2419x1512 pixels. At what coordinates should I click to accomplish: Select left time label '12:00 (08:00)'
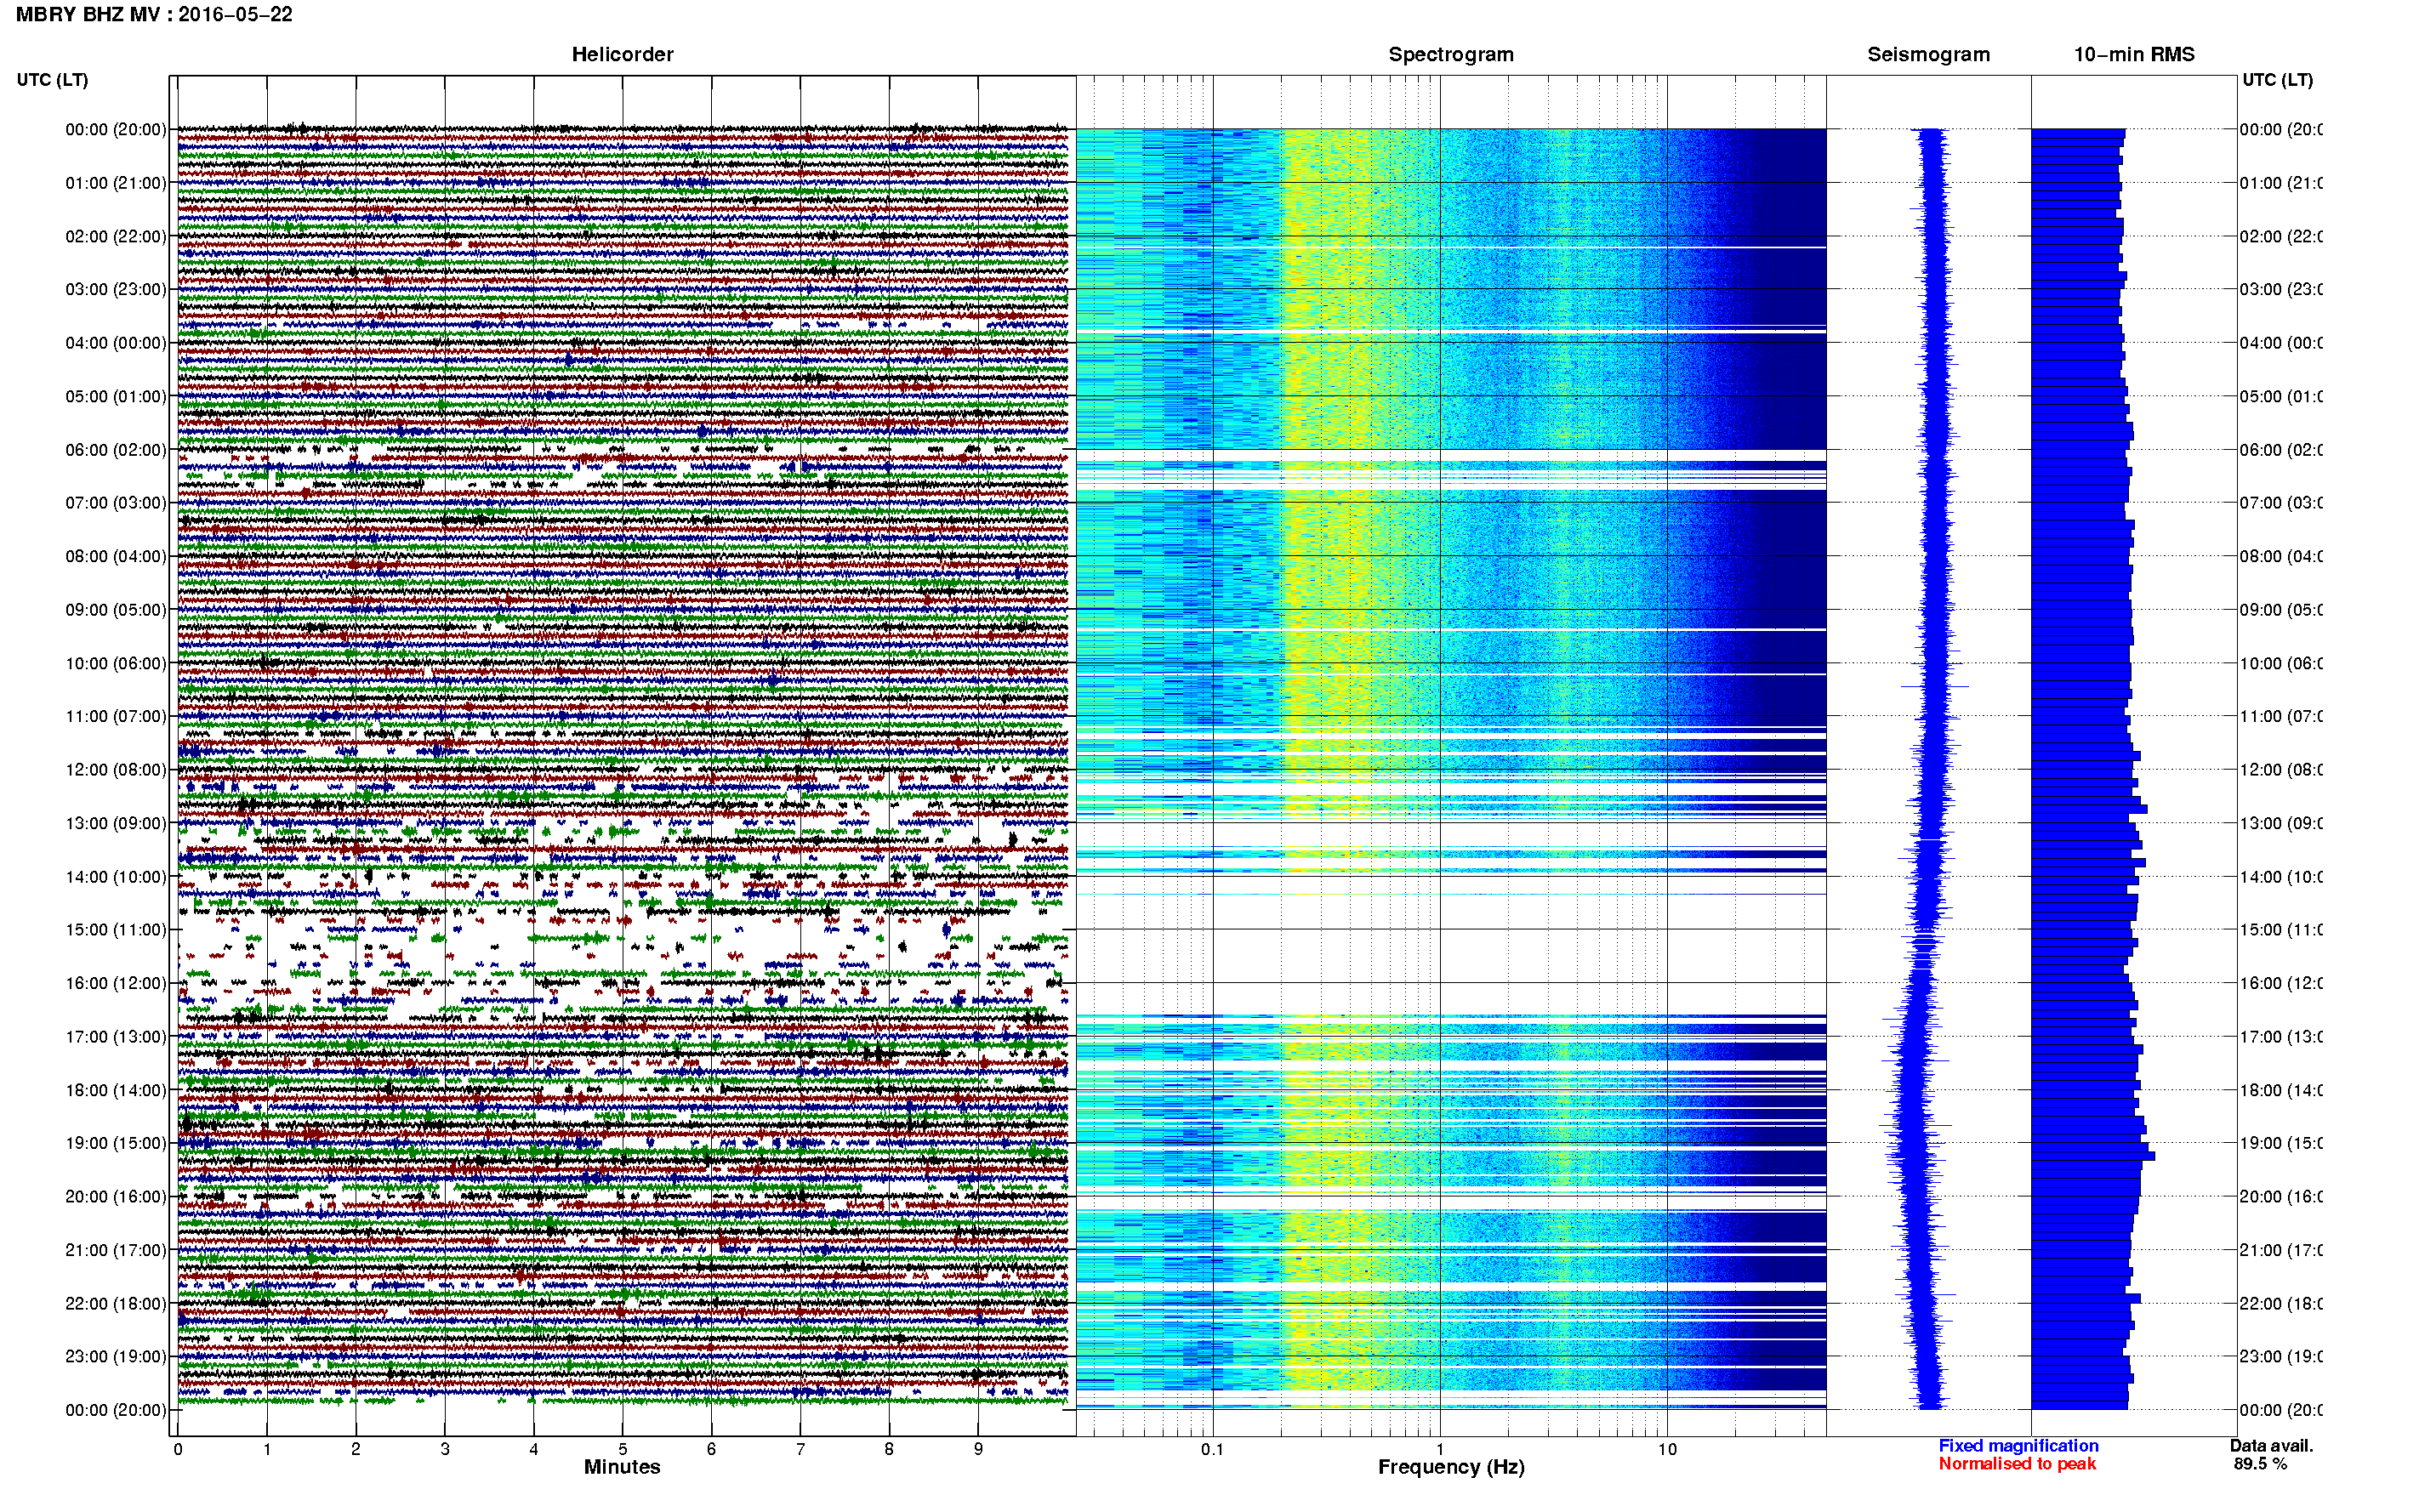click(x=116, y=769)
